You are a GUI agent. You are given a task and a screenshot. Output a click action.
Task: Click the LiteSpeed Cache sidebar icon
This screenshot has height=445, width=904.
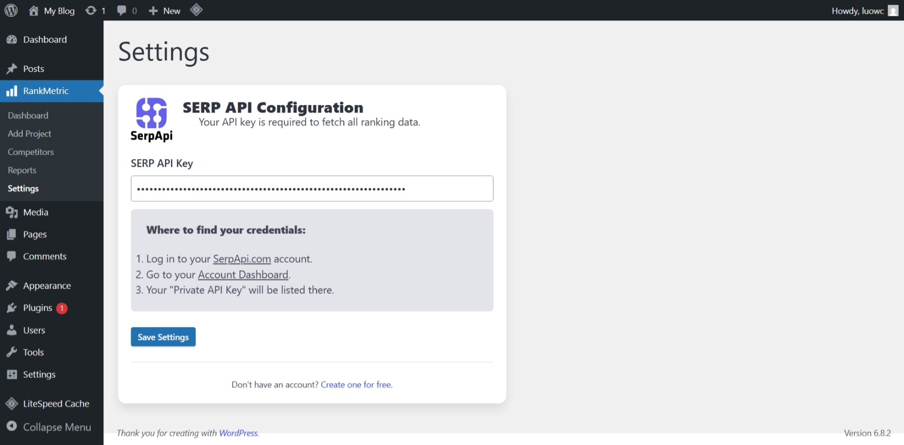click(x=12, y=404)
